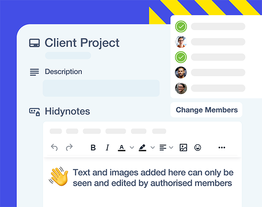Toggle bold formatting
The width and height of the screenshot is (262, 207).
(x=93, y=147)
